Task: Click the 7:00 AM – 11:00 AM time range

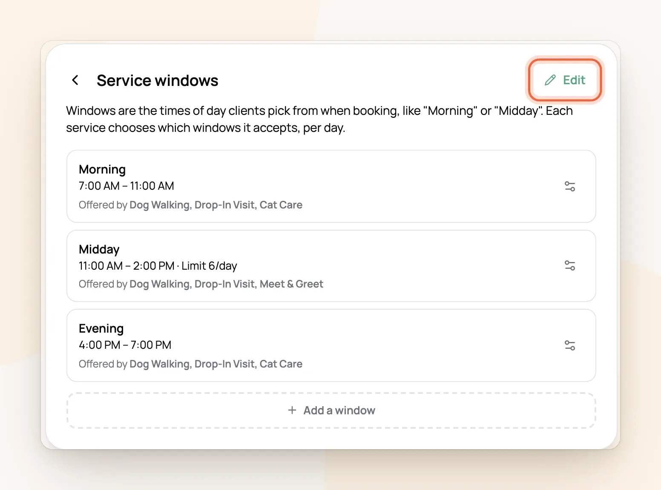Action: [x=126, y=186]
